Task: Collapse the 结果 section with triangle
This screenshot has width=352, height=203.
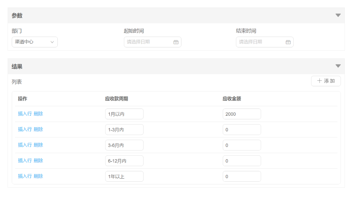Action: tap(338, 66)
